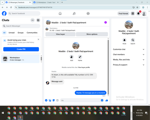Choose a GIF icon in composer
Image resolution: width=150 pixels, height=120 pixels.
click(57, 100)
